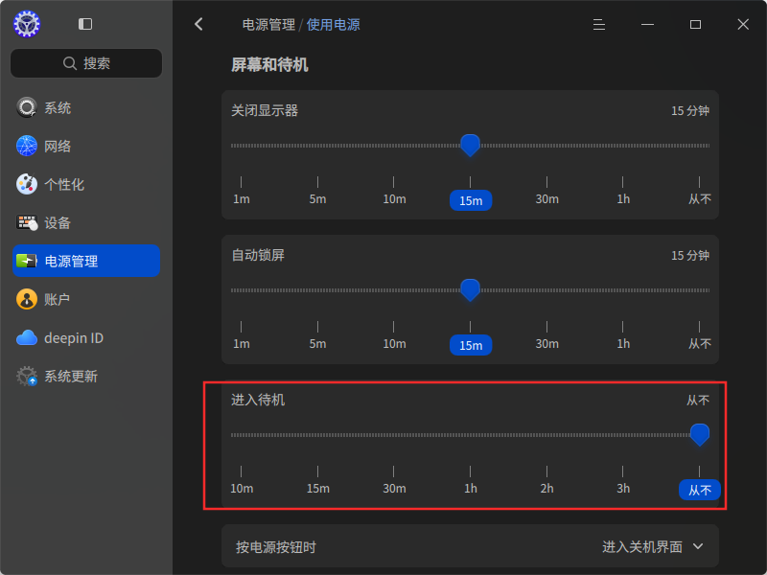Screen dimensions: 767x575
Task: Click the 搜索 search field
Action: 86,63
